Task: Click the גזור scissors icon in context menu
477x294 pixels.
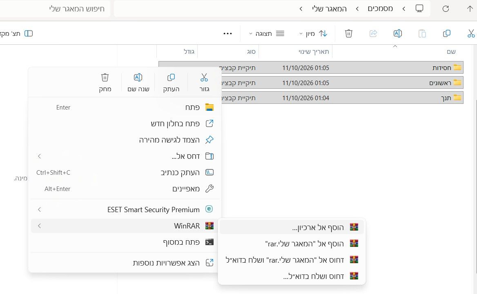Action: pyautogui.click(x=204, y=78)
